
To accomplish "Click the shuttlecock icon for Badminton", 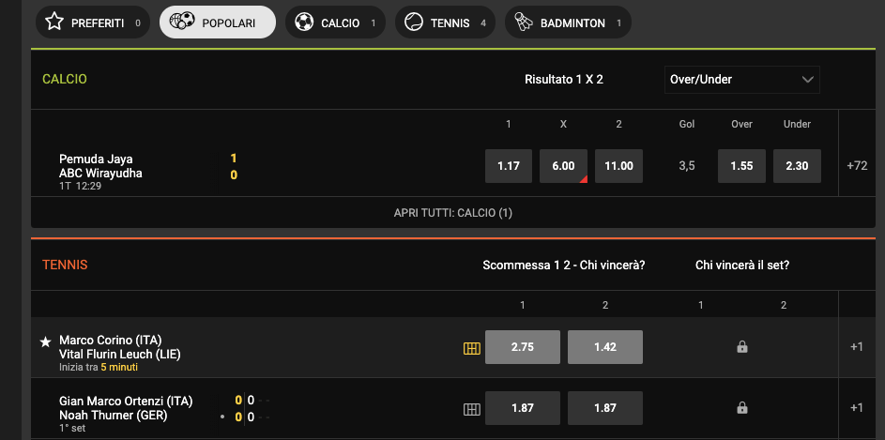I will pos(524,23).
